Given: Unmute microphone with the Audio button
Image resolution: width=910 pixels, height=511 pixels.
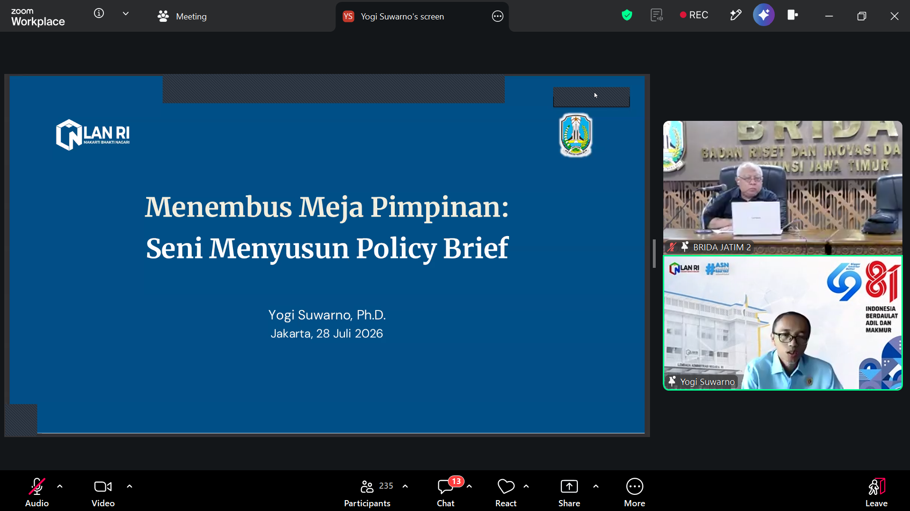Looking at the screenshot, I should pos(37,493).
